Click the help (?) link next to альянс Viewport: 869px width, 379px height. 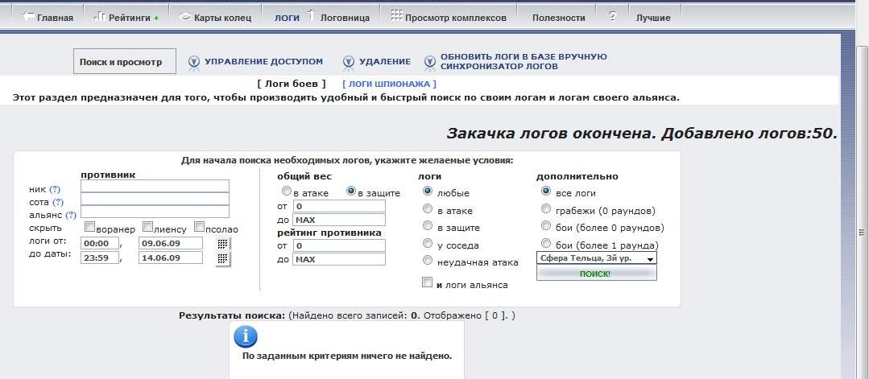(x=71, y=215)
